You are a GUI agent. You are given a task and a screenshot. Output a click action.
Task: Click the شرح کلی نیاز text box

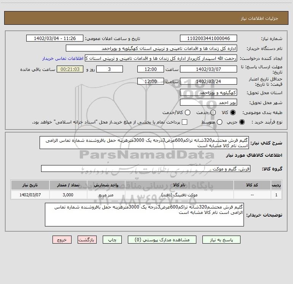tap(144, 143)
